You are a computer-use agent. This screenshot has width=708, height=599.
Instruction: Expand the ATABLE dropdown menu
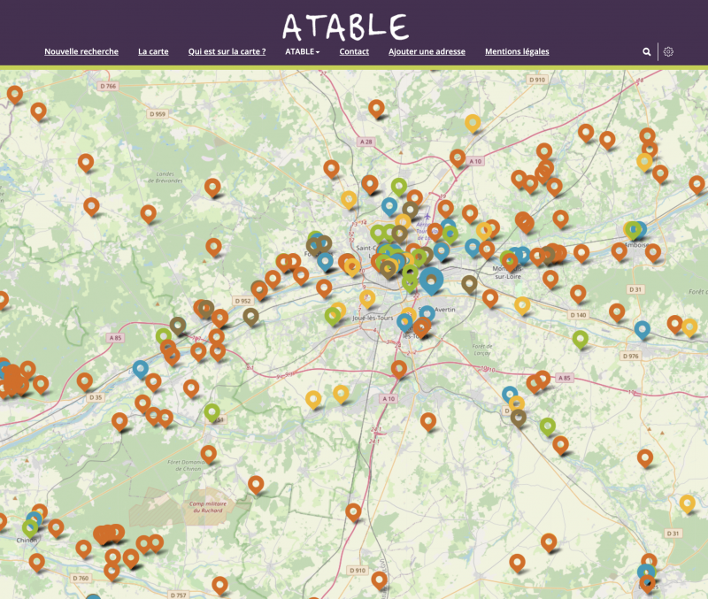tap(302, 51)
